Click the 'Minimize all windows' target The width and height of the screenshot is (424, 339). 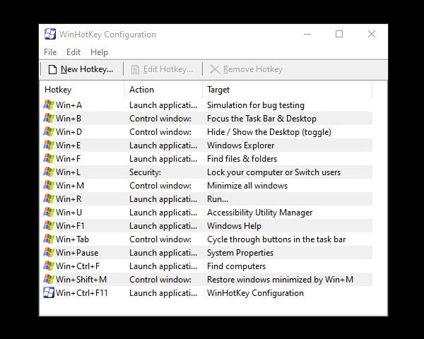247,186
